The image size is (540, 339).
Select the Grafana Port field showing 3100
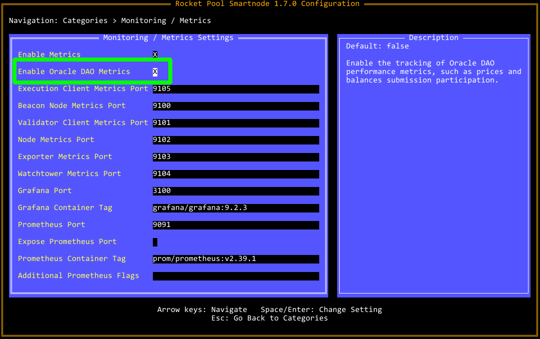click(x=236, y=191)
